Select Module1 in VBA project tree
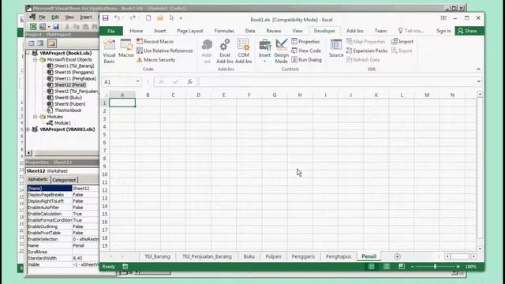 click(59, 123)
